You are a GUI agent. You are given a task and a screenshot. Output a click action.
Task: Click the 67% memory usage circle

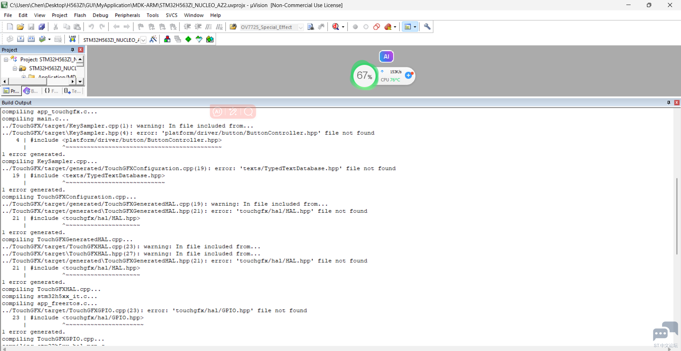pyautogui.click(x=364, y=75)
